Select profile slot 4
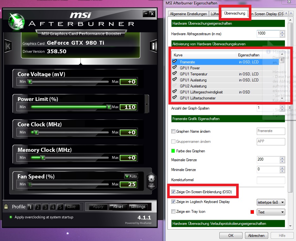 [53, 207]
